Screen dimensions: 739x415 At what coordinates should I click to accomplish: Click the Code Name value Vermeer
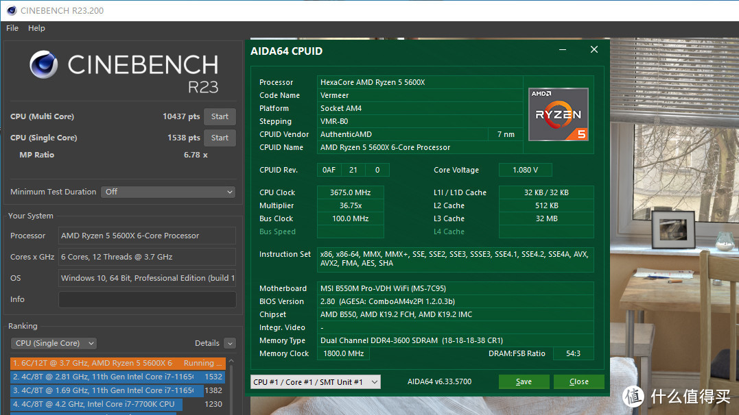click(419, 95)
